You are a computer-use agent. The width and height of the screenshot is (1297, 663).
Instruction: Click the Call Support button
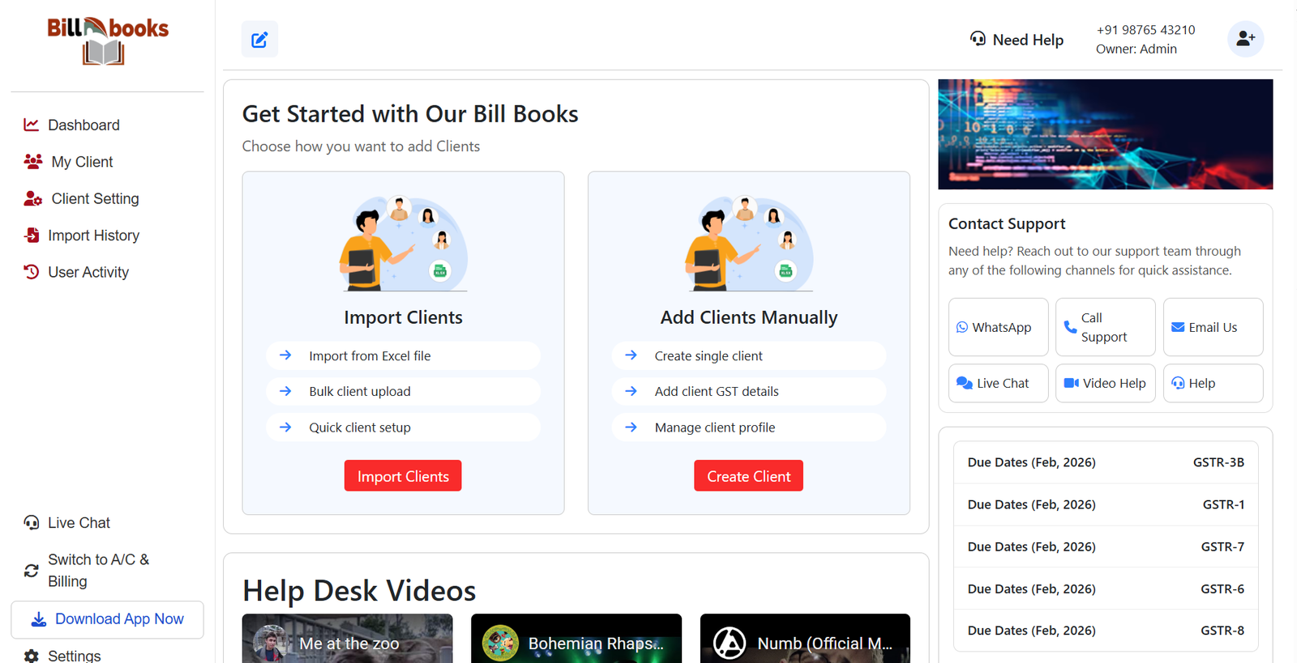[x=1105, y=327]
